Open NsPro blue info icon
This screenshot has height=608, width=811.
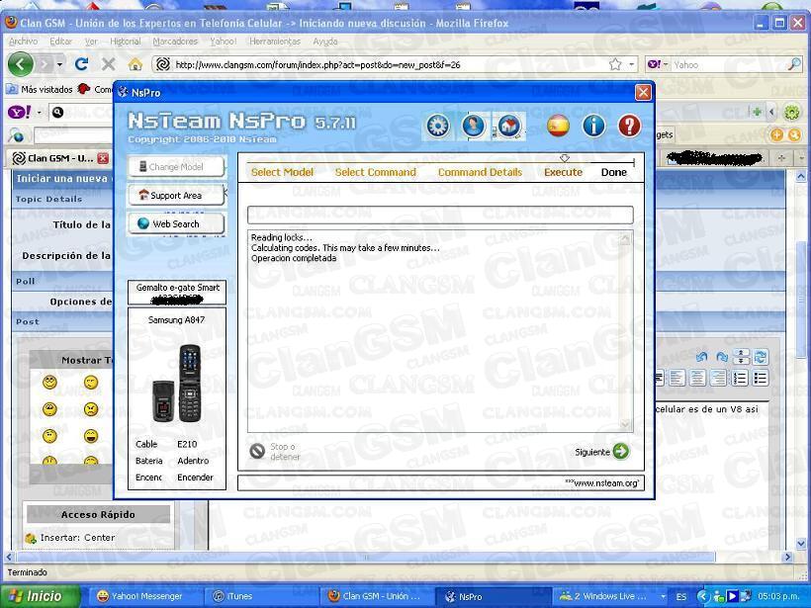tap(593, 126)
